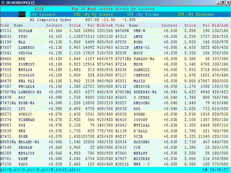Screen dimensions: 231x173
Task: Switch to 50D By Losers view
Action: click(93, 14)
